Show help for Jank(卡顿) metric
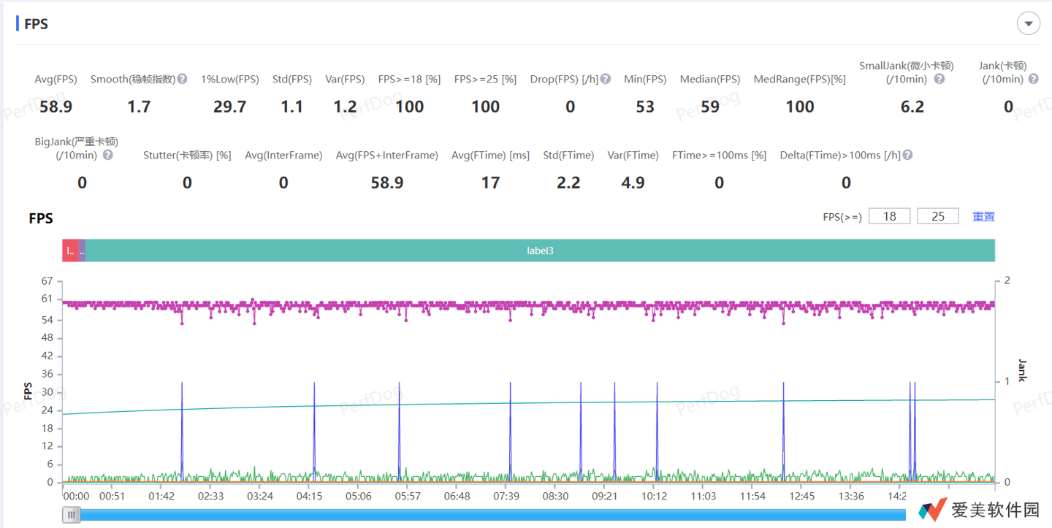The width and height of the screenshot is (1052, 528). point(1033,79)
